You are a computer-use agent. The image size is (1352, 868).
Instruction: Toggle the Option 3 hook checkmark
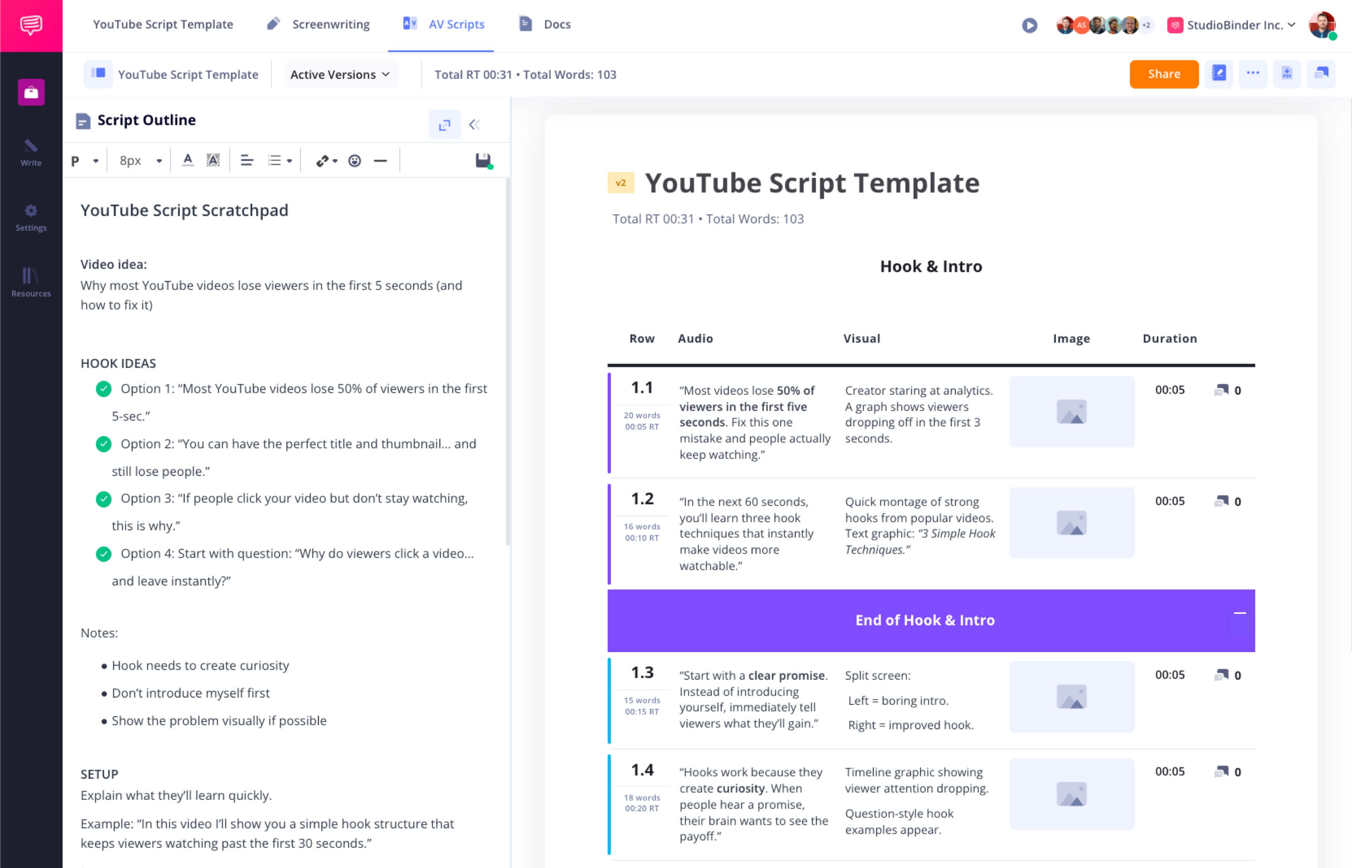(104, 499)
